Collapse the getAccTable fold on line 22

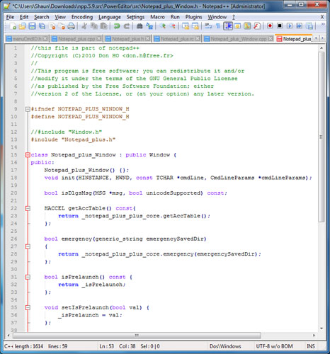coord(28,208)
